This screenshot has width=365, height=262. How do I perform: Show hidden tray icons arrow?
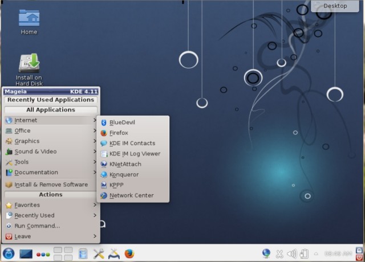pyautogui.click(x=316, y=254)
